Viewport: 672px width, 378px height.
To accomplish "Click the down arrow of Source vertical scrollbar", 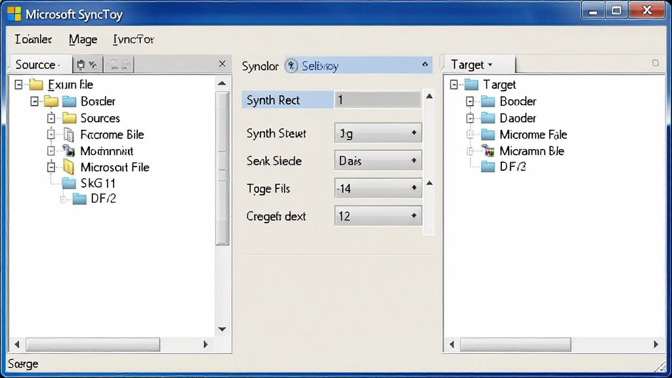I will click(x=222, y=329).
